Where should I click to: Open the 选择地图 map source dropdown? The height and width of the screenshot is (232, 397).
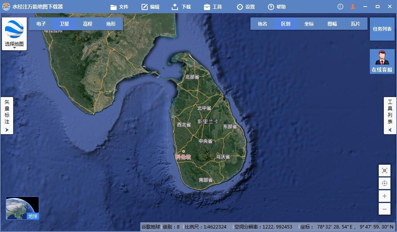(14, 34)
